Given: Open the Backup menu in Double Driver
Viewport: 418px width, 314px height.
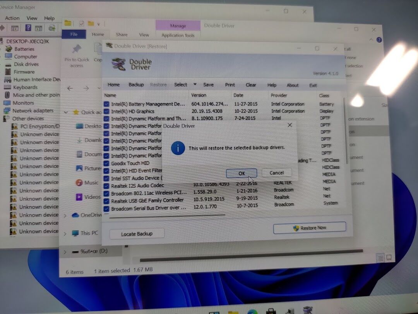Looking at the screenshot, I should click(x=136, y=85).
